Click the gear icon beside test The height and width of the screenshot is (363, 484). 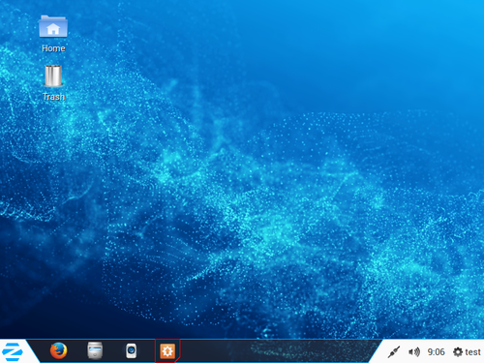pos(458,352)
